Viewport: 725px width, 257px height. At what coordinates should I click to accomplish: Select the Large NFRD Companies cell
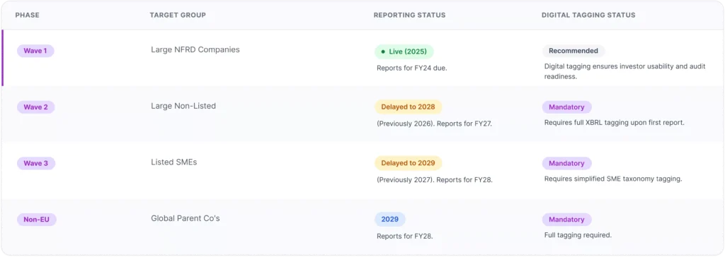195,50
